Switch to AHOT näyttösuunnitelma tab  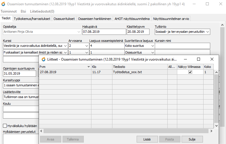[132, 18]
